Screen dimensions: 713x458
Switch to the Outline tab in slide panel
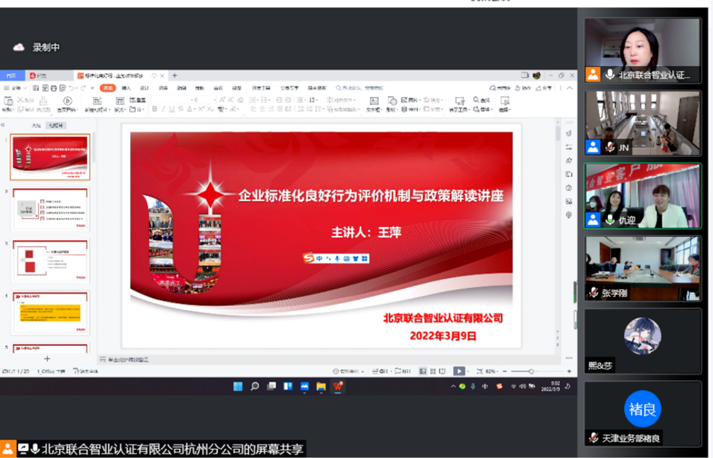[36, 125]
